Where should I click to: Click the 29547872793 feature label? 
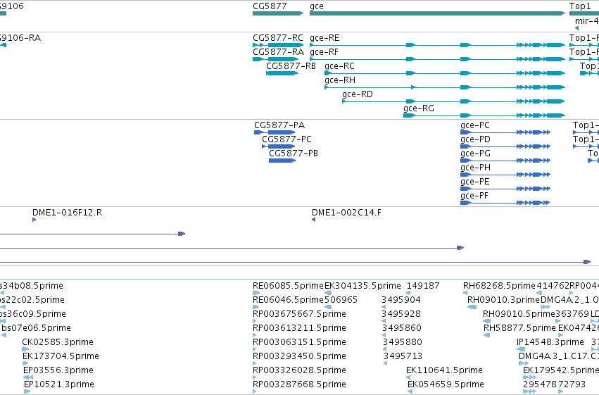555,384
